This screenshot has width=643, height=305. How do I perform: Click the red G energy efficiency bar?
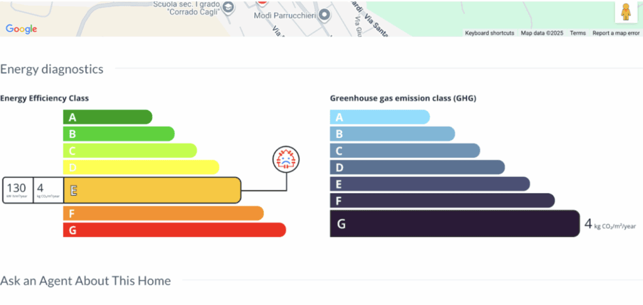pyautogui.click(x=174, y=230)
